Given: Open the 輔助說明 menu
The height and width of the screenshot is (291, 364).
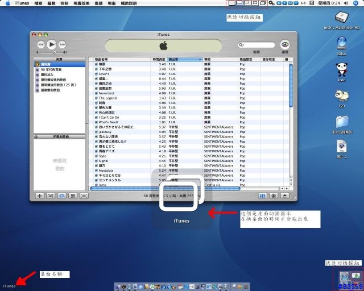Looking at the screenshot, I should tap(129, 3).
